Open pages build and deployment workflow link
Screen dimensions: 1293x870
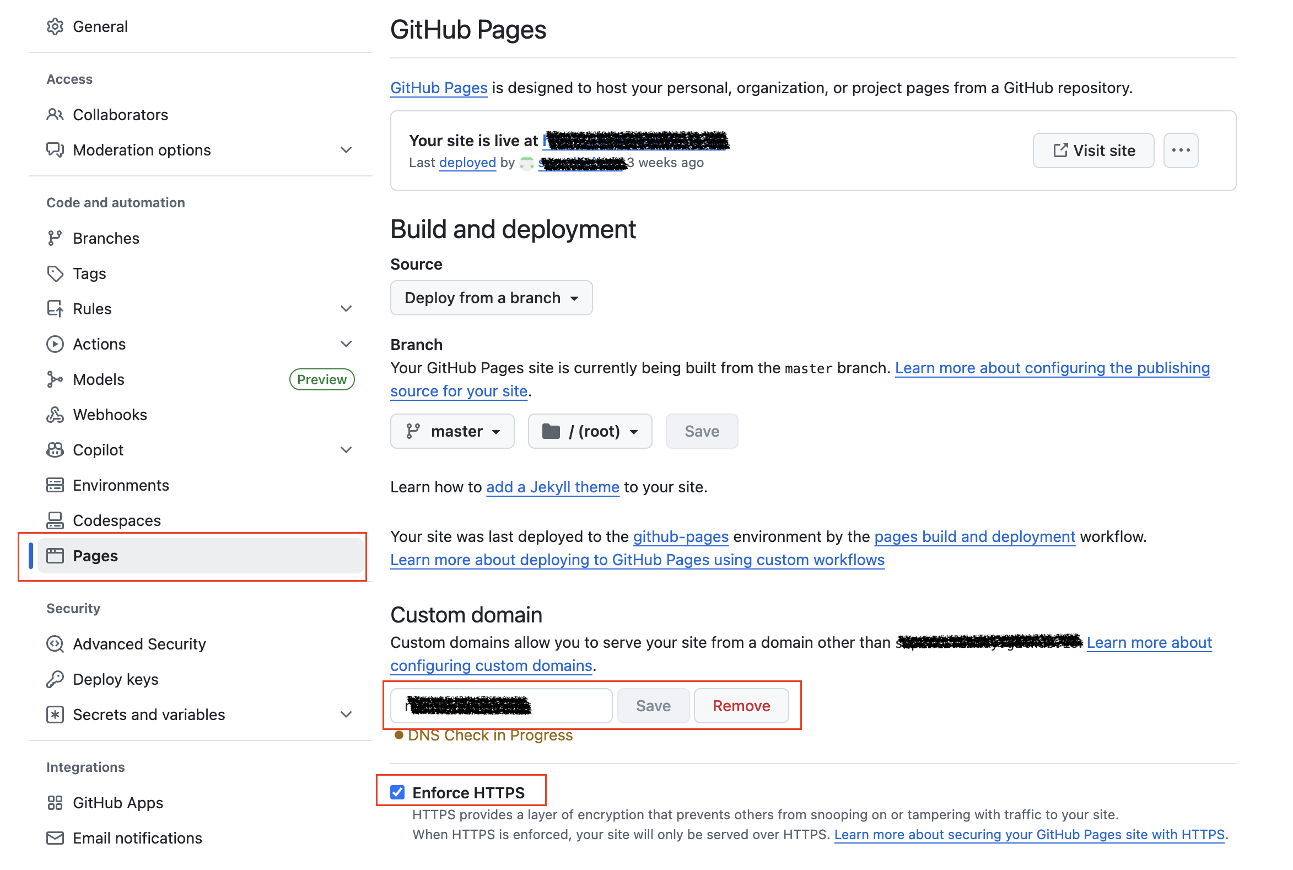pyautogui.click(x=974, y=536)
